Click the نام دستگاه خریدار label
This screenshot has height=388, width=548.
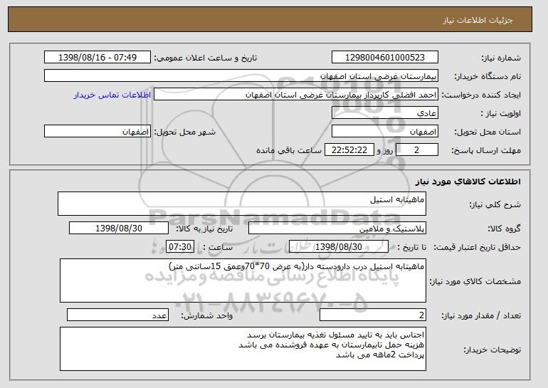click(488, 76)
